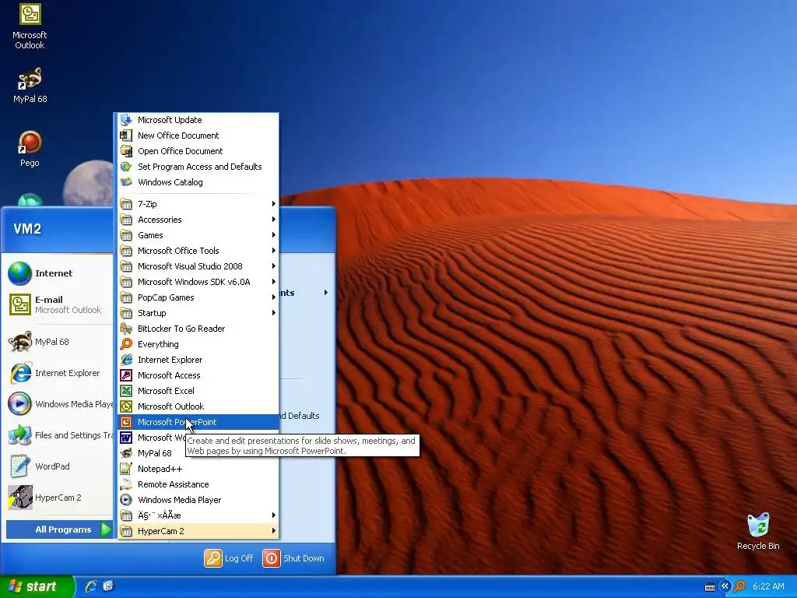Click the BitLocker To Go Reader icon
797x598 pixels.
click(x=126, y=329)
